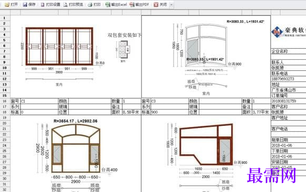The width and height of the screenshot is (306, 192).
Task: Select row header 1
Action: click(x=5, y=18)
